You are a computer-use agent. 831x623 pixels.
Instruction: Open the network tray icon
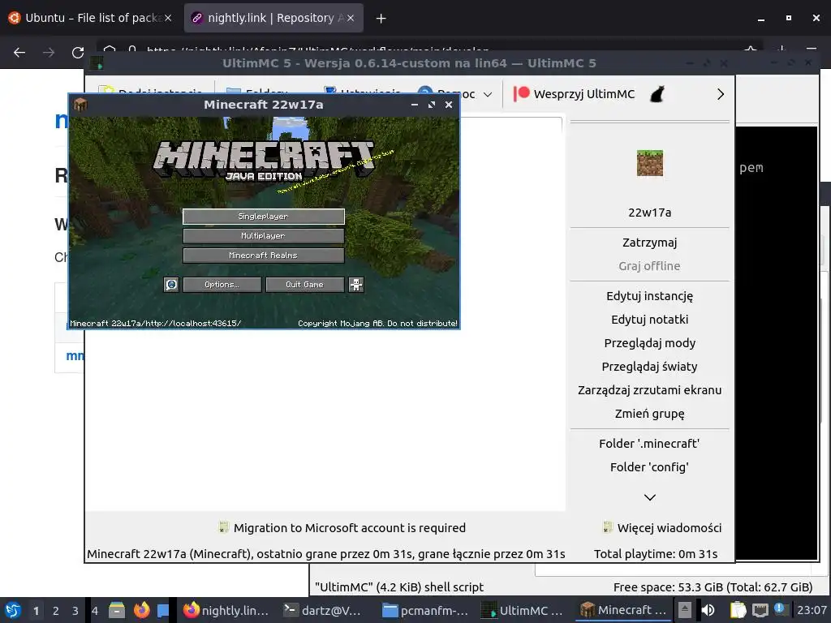coord(760,610)
